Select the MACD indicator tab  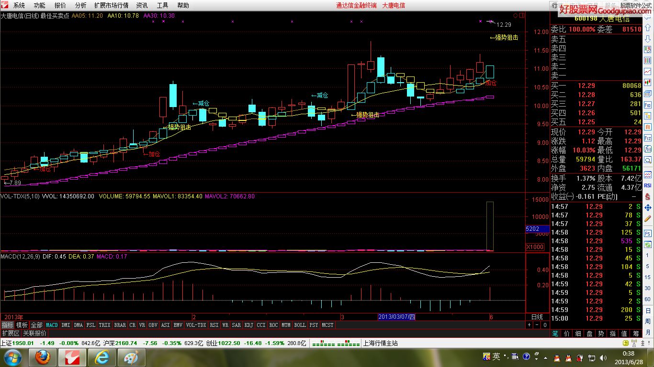coord(52,325)
